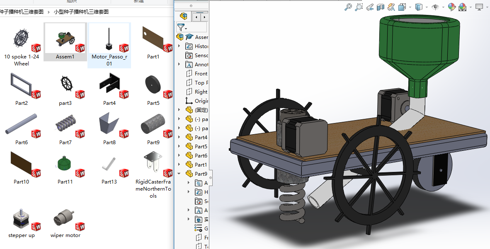The height and width of the screenshot is (249, 490).
Task: Expand the 'H' history folder under Part9
Action: [189, 192]
